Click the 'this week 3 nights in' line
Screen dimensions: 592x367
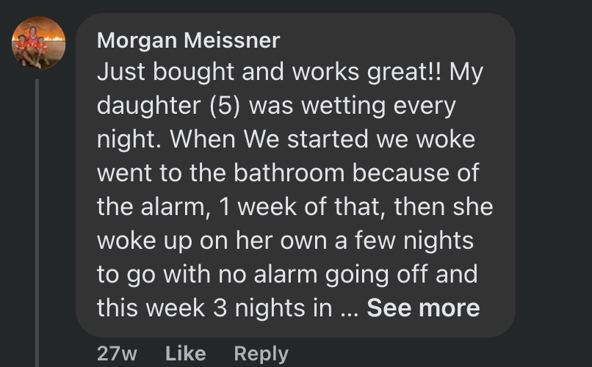214,308
